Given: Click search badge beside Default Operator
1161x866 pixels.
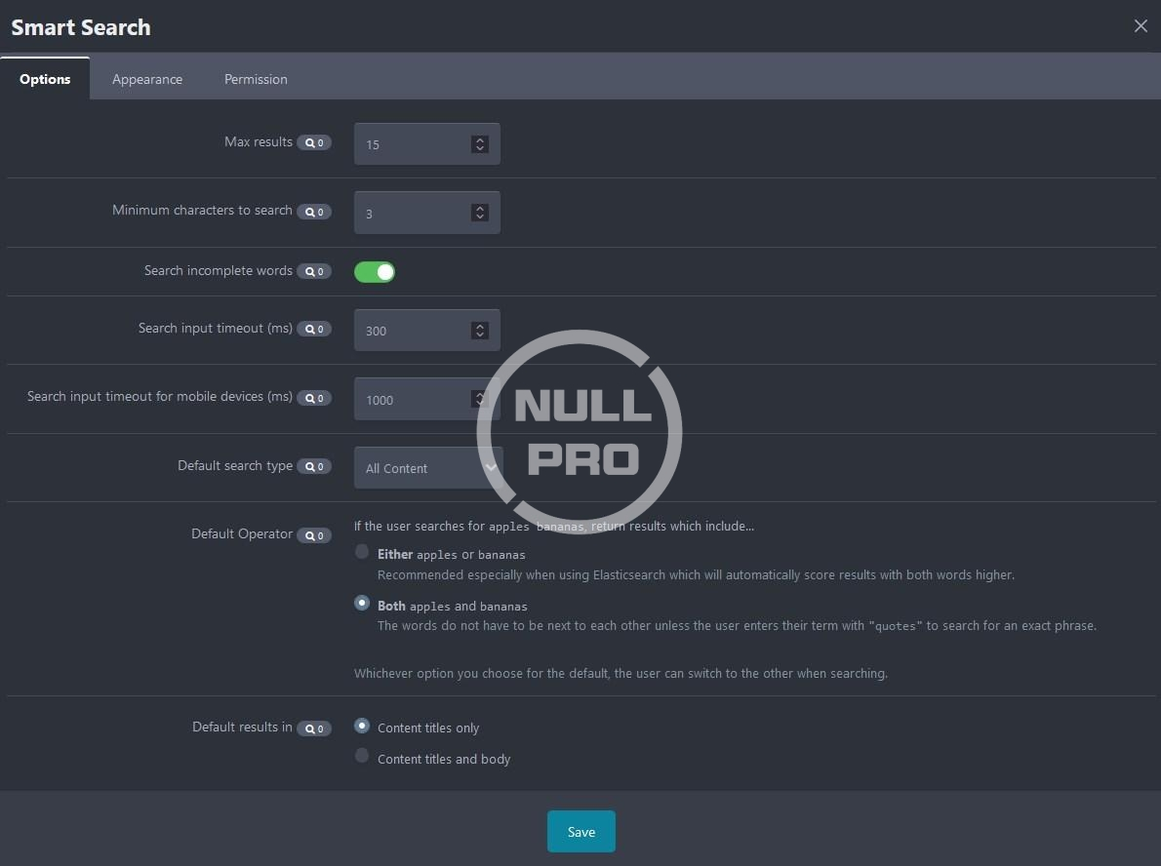Looking at the screenshot, I should tap(314, 535).
